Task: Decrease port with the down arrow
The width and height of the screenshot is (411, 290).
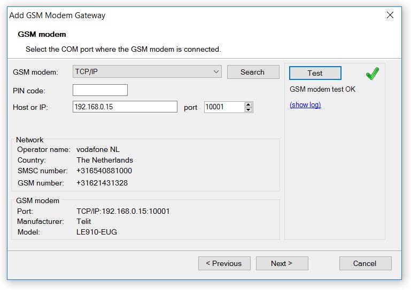Action: tap(249, 110)
